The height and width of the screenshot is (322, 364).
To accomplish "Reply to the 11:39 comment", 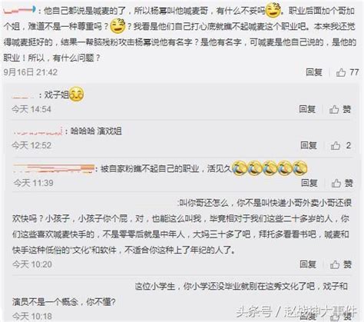I will point(309,183).
